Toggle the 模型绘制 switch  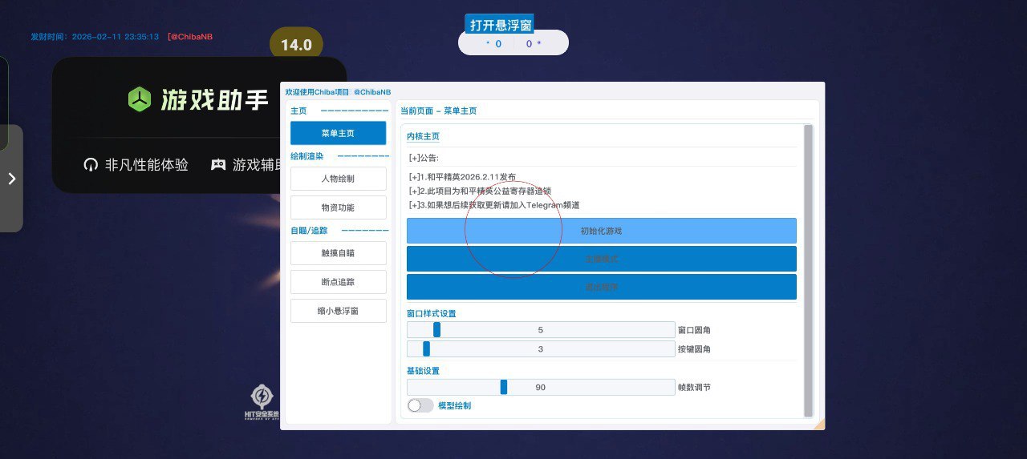pos(420,405)
